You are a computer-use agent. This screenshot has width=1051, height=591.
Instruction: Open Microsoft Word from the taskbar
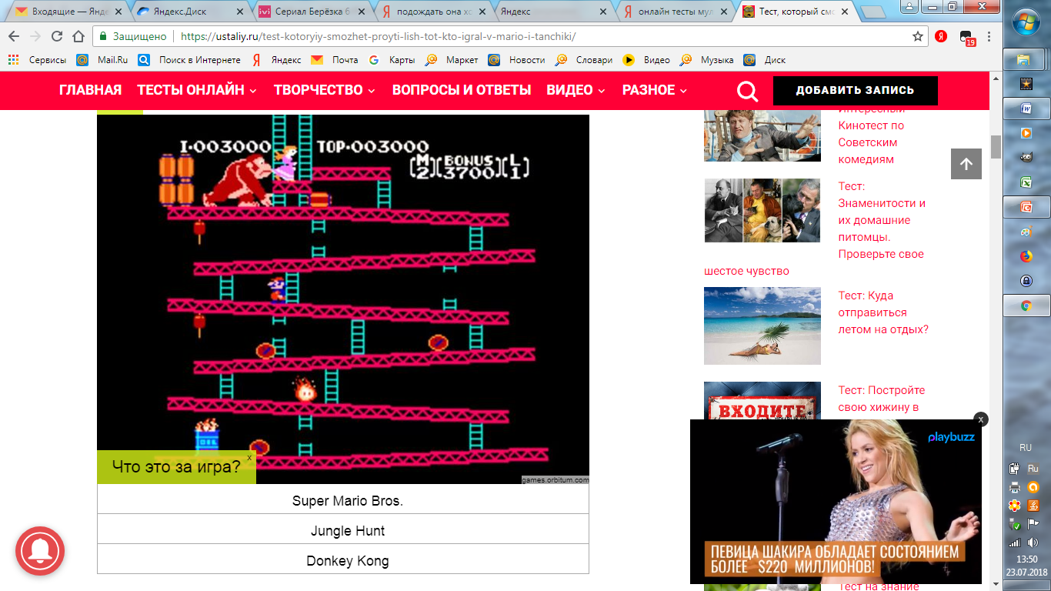coord(1025,109)
